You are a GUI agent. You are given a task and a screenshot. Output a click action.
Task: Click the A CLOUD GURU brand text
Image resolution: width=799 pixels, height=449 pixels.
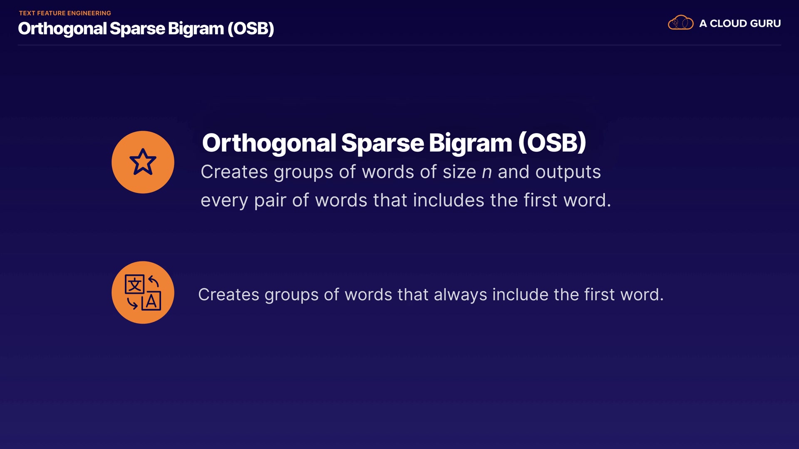click(x=739, y=24)
